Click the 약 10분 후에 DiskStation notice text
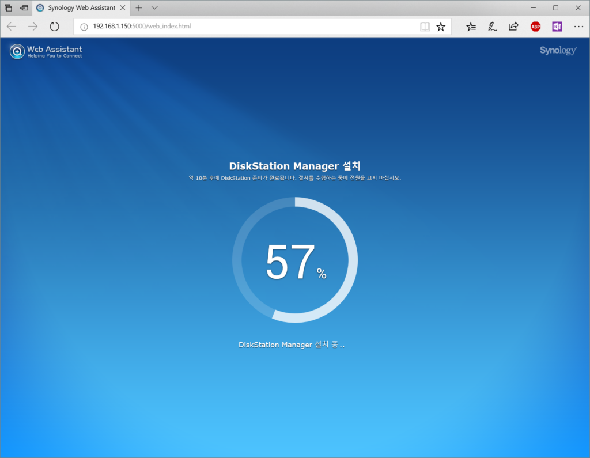590x458 pixels. (295, 178)
